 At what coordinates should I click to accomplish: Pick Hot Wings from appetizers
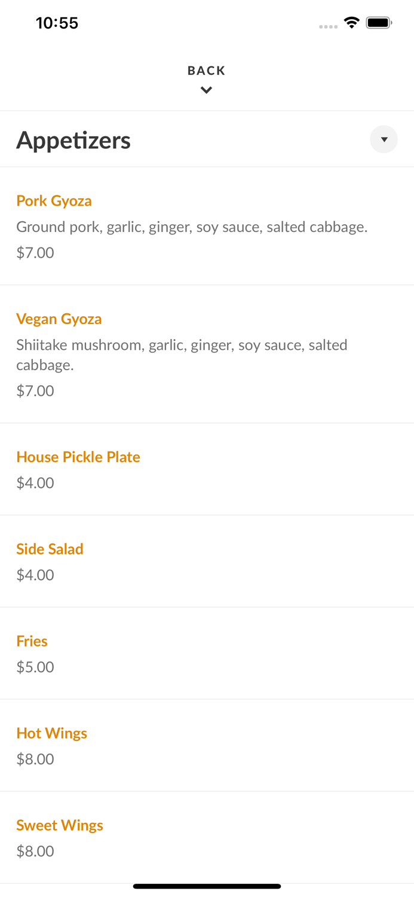51,733
